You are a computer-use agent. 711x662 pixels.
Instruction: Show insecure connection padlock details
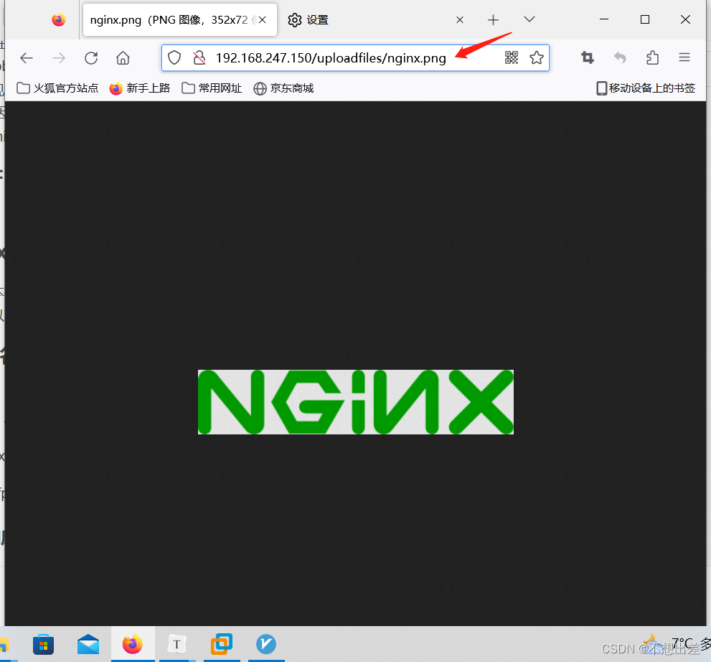(199, 58)
